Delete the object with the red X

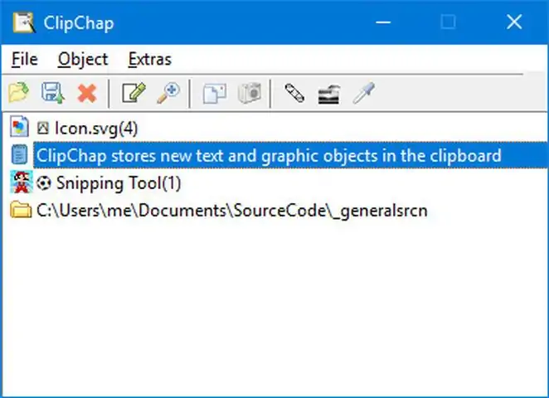(x=86, y=93)
